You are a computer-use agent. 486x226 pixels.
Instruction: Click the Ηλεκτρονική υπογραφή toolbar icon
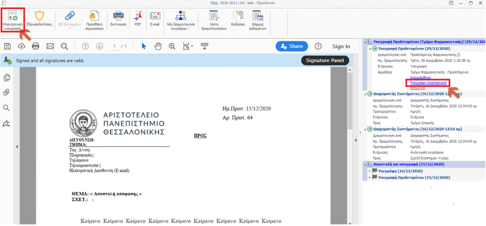tap(12, 19)
